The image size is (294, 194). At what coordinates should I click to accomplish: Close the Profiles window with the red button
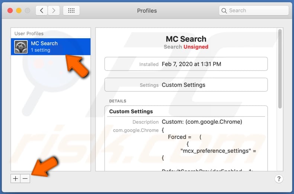pyautogui.click(x=10, y=11)
